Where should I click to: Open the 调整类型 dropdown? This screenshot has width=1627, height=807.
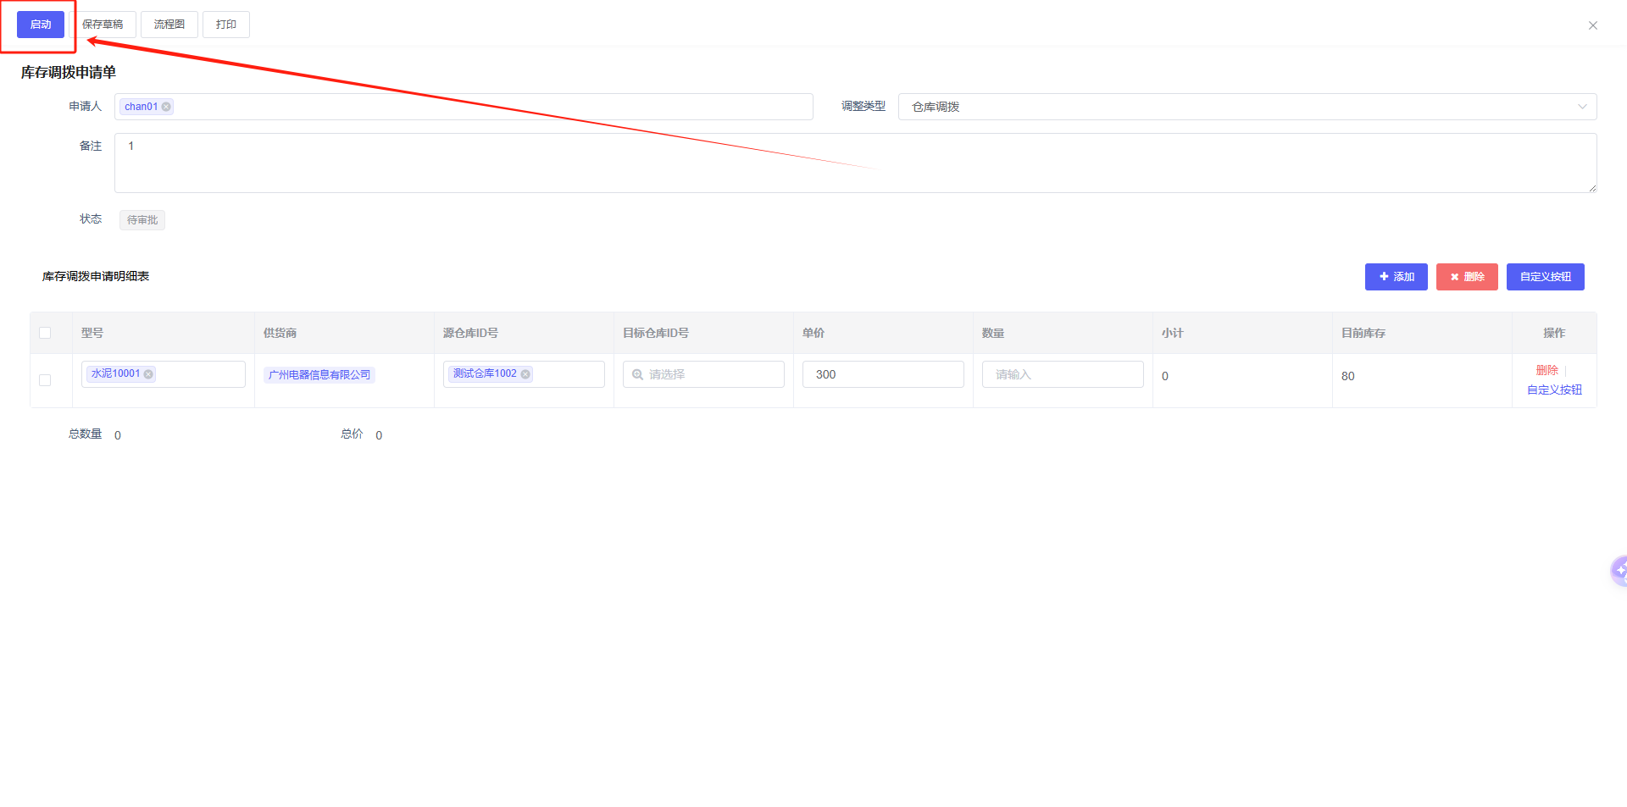(1247, 107)
